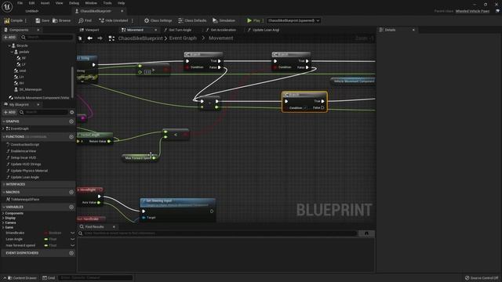Switch to Update Lean Angle tab

264,30
